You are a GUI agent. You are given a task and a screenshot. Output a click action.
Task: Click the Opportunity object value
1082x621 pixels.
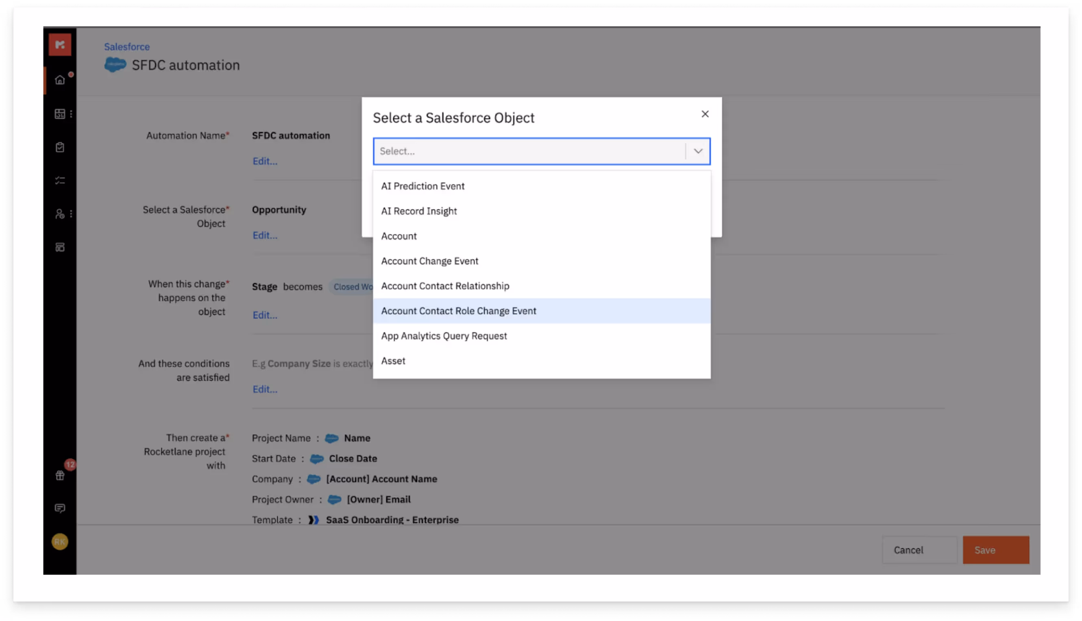tap(279, 210)
